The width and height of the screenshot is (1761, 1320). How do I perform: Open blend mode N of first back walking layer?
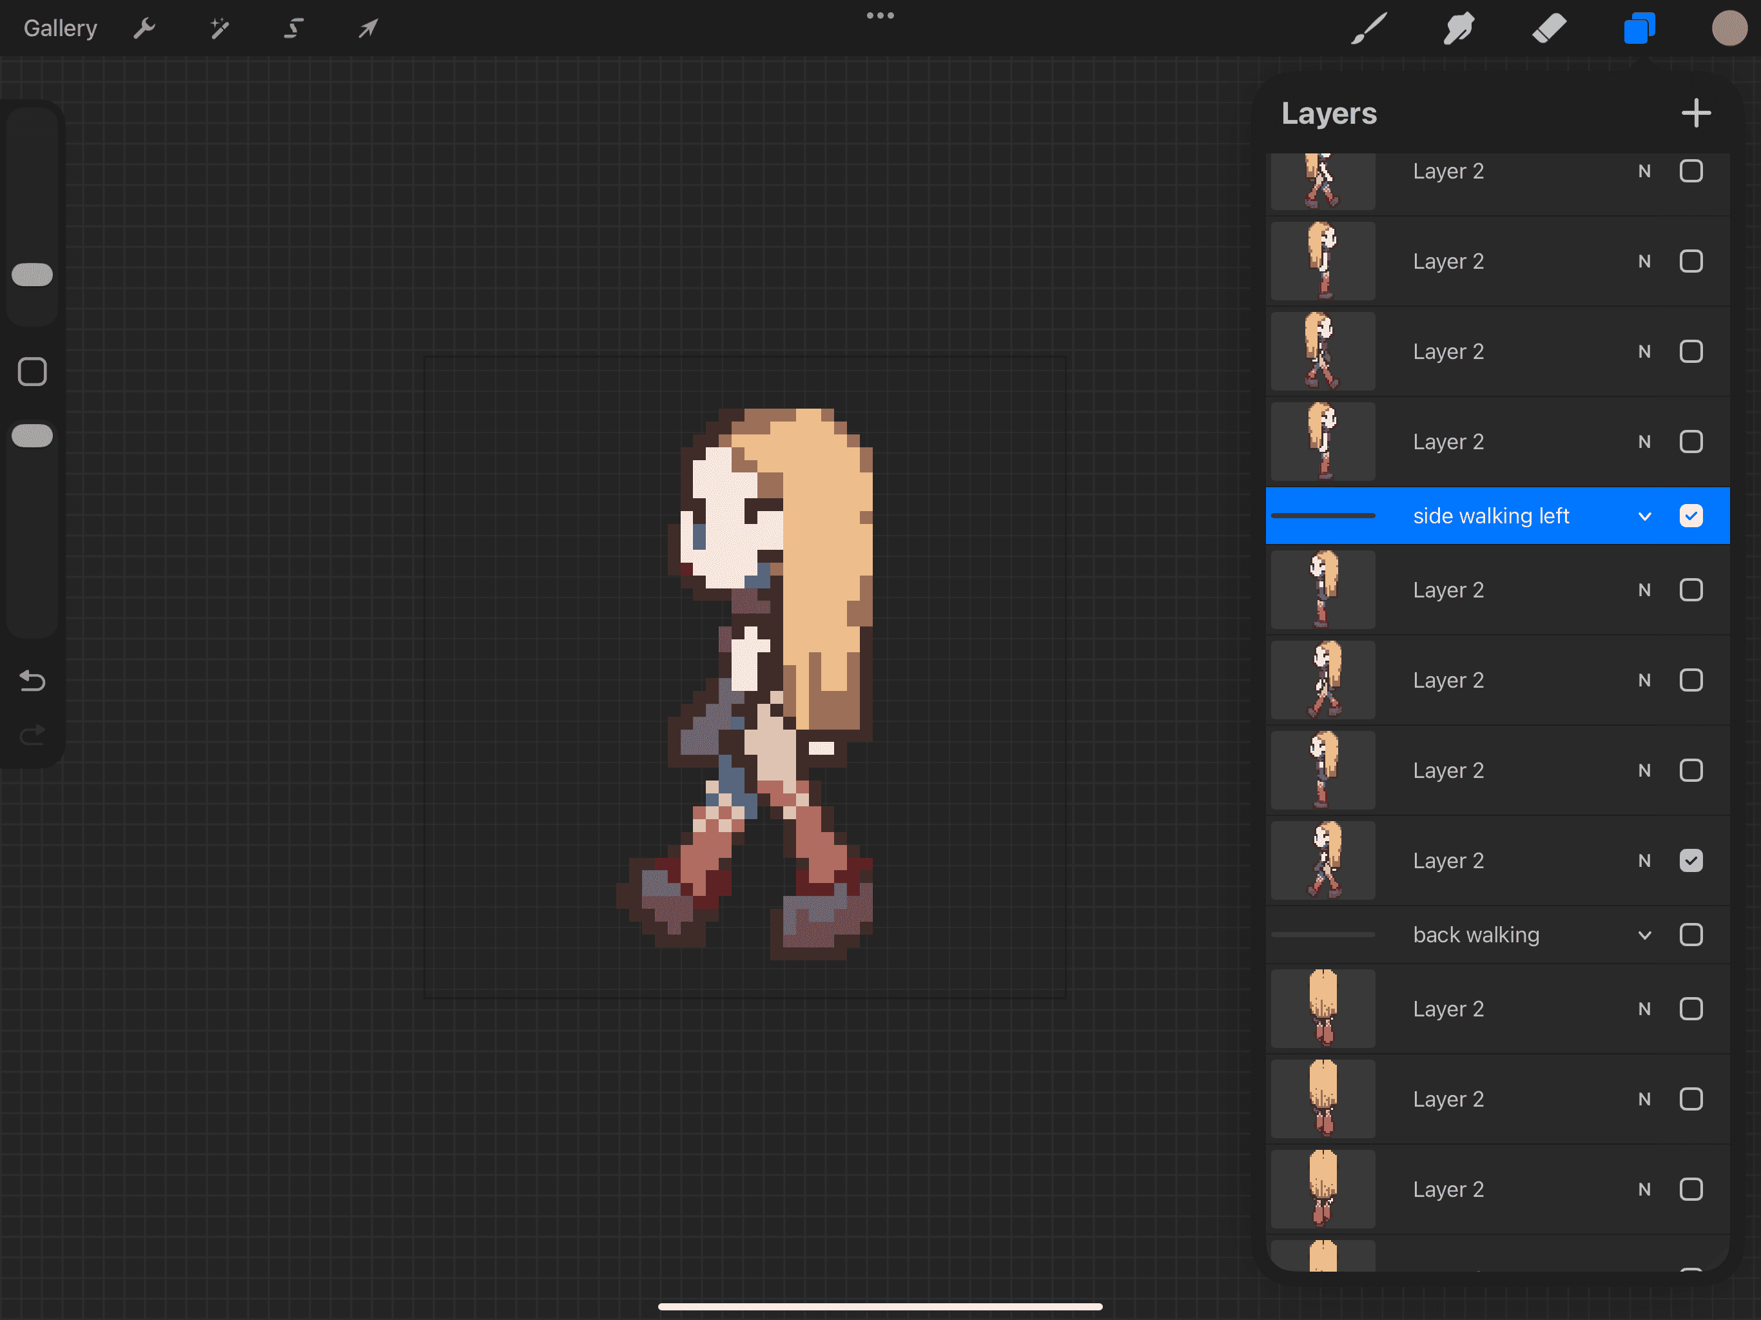click(x=1645, y=1009)
